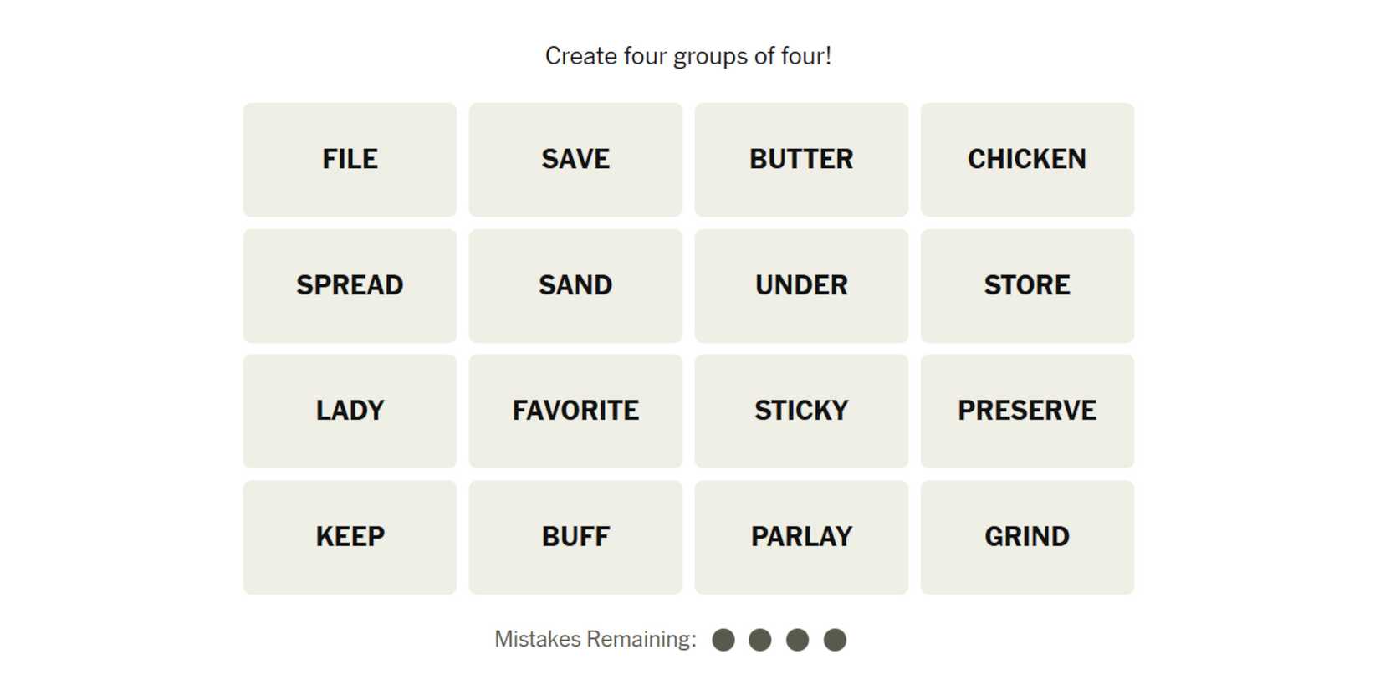Click the Mistakes Remaining label
The image size is (1380, 690).
[x=595, y=640]
